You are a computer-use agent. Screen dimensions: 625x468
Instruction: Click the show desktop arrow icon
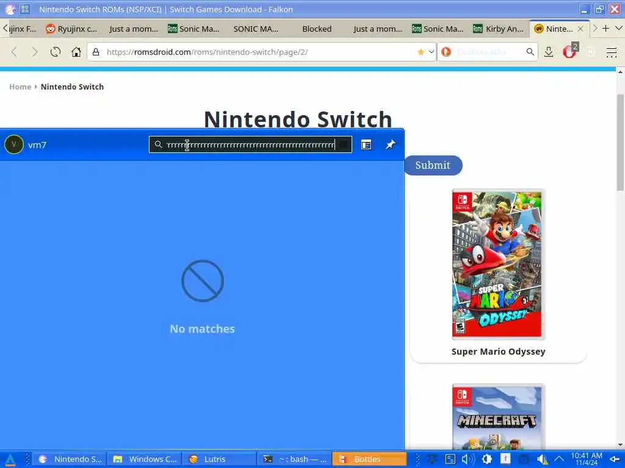click(615, 459)
